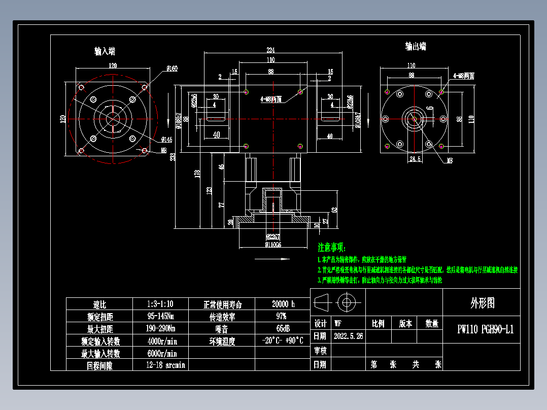547x410 pixels.
Task: Click the M8 thread label on output view
Action: click(x=449, y=161)
